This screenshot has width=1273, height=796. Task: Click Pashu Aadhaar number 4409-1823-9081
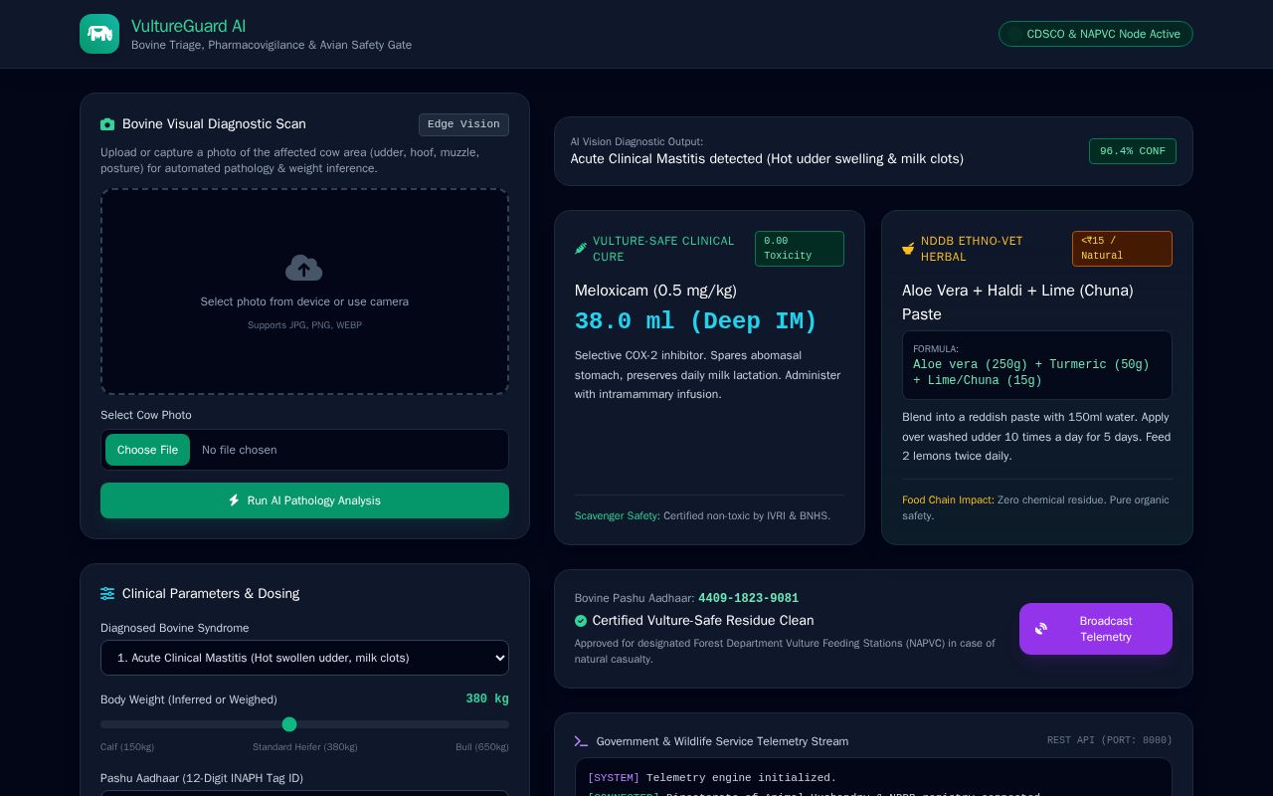(x=748, y=598)
